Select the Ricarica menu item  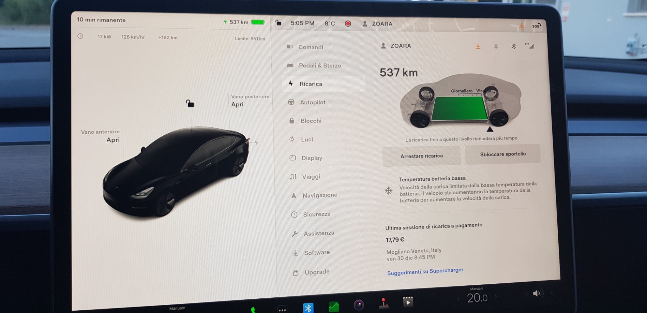(323, 84)
